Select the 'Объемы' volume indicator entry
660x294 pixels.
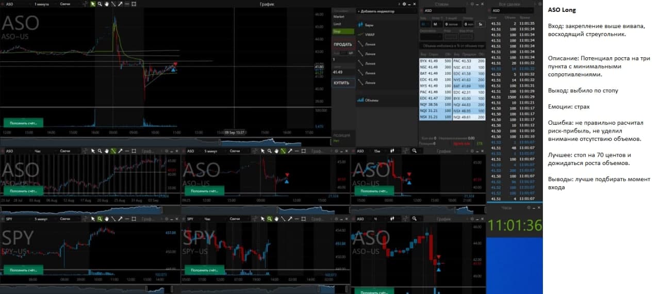pos(369,100)
